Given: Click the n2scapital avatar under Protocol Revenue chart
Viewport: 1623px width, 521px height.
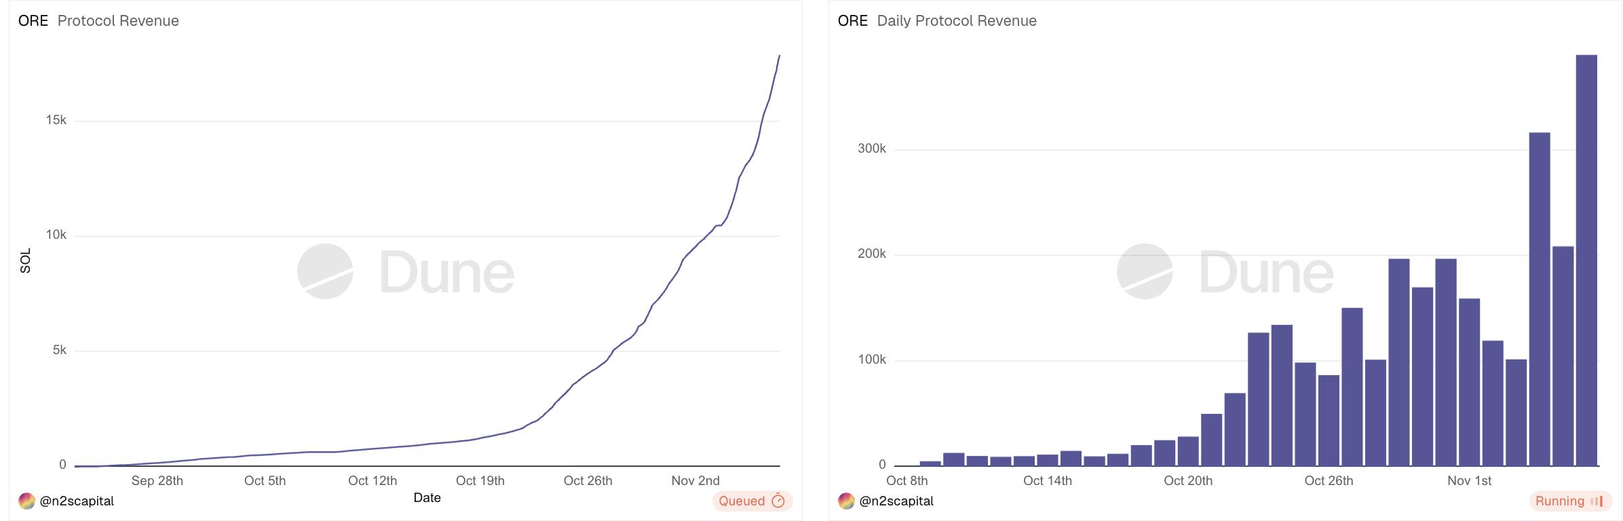Looking at the screenshot, I should [26, 501].
